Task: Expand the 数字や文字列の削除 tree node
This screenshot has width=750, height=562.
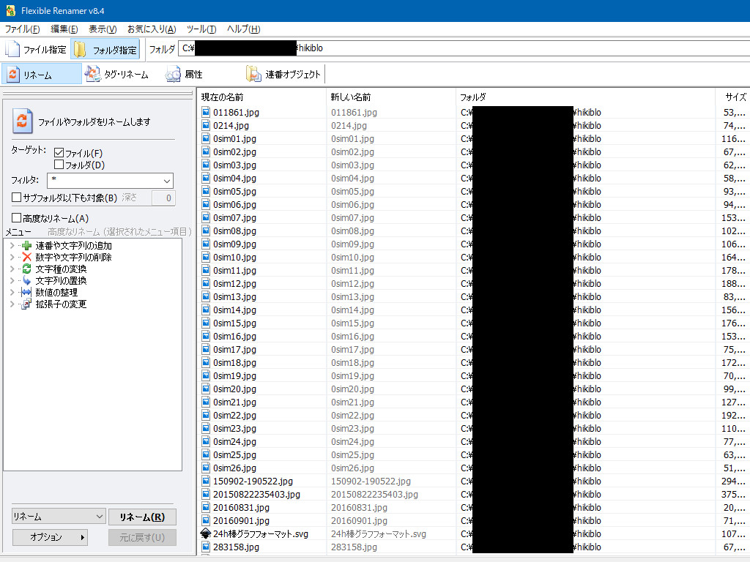Action: click(12, 257)
